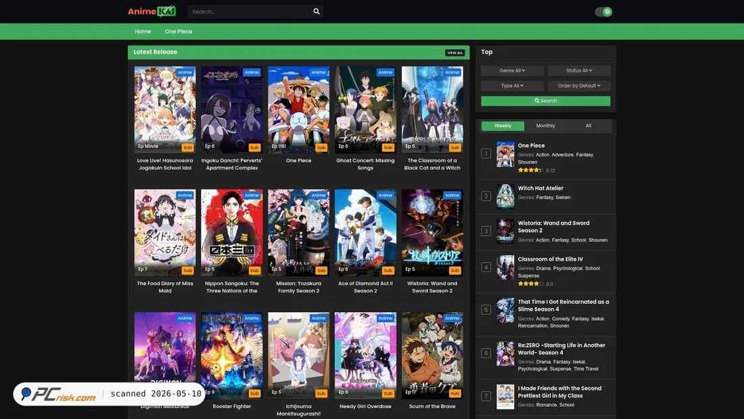Viewport: 744px width, 419px height.
Task: Click the Isekai genre under Slime Season 4
Action: 597,319
